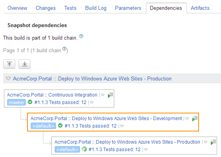Click run-chain icon on Production deploy box

click(x=213, y=142)
